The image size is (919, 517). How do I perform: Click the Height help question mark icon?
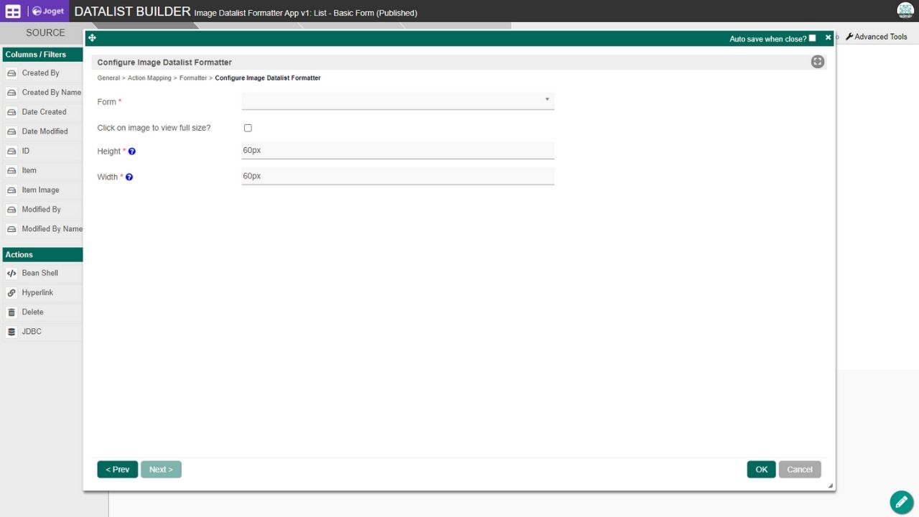tap(132, 152)
